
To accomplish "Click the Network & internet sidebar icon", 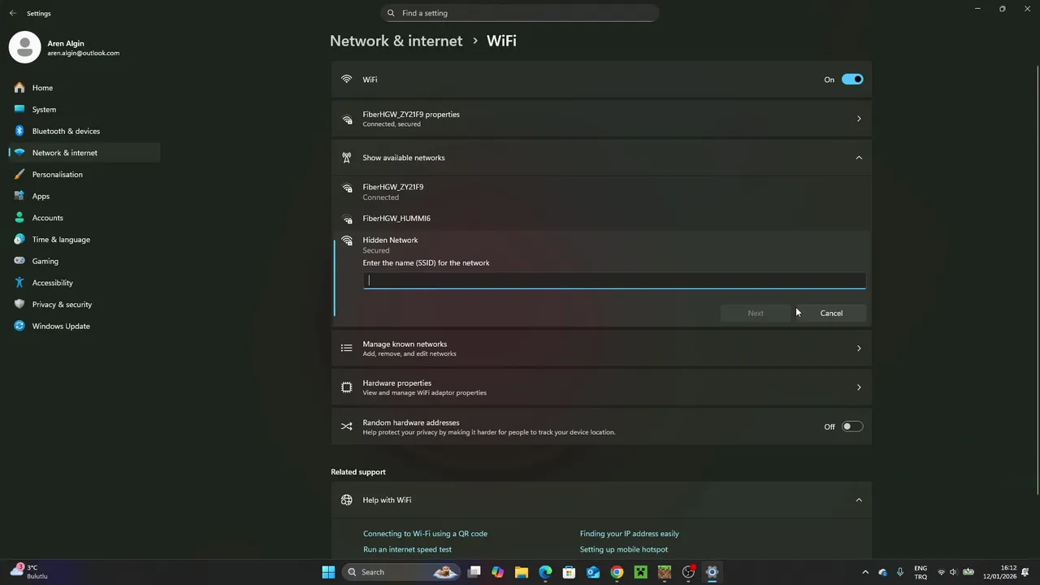I will [x=19, y=153].
